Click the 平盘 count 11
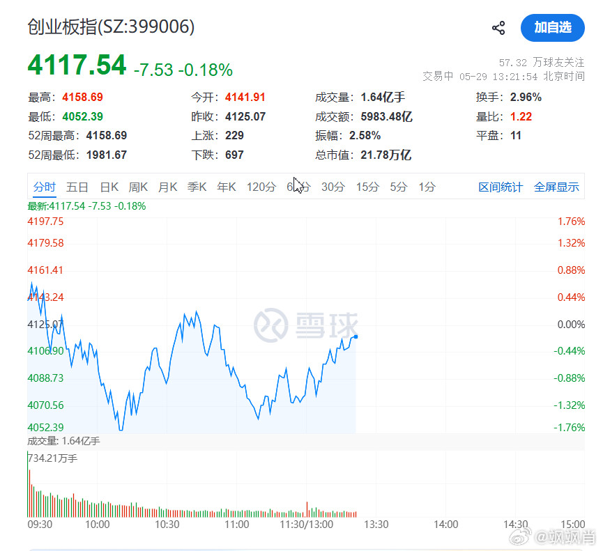 (516, 136)
